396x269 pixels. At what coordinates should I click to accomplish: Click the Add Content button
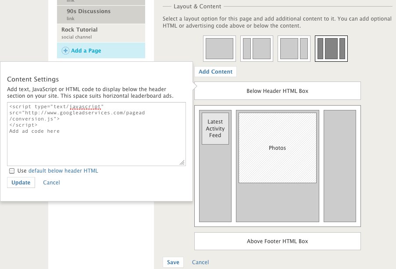coord(215,72)
